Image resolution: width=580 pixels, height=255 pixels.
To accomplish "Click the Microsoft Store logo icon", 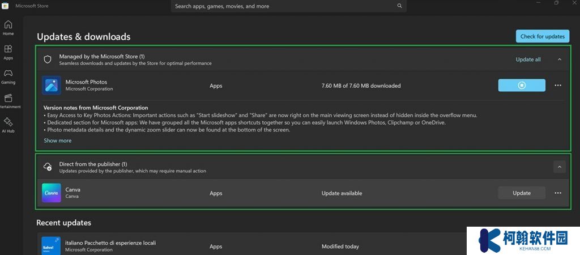I will pyautogui.click(x=5, y=6).
